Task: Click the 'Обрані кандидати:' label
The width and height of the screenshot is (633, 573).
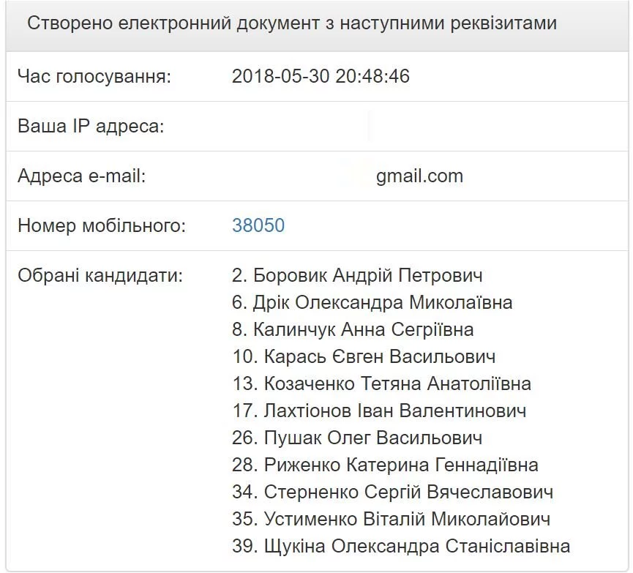Action: (100, 276)
